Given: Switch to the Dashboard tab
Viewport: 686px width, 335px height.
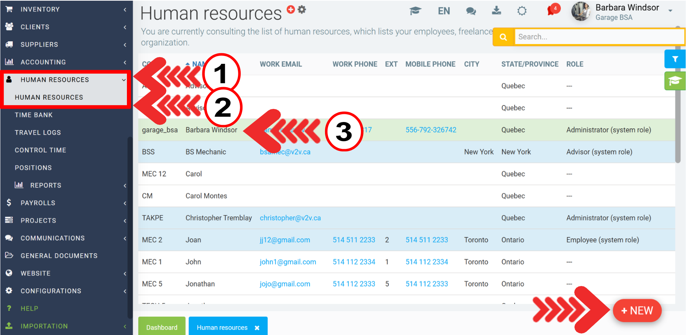Looking at the screenshot, I should click(162, 327).
